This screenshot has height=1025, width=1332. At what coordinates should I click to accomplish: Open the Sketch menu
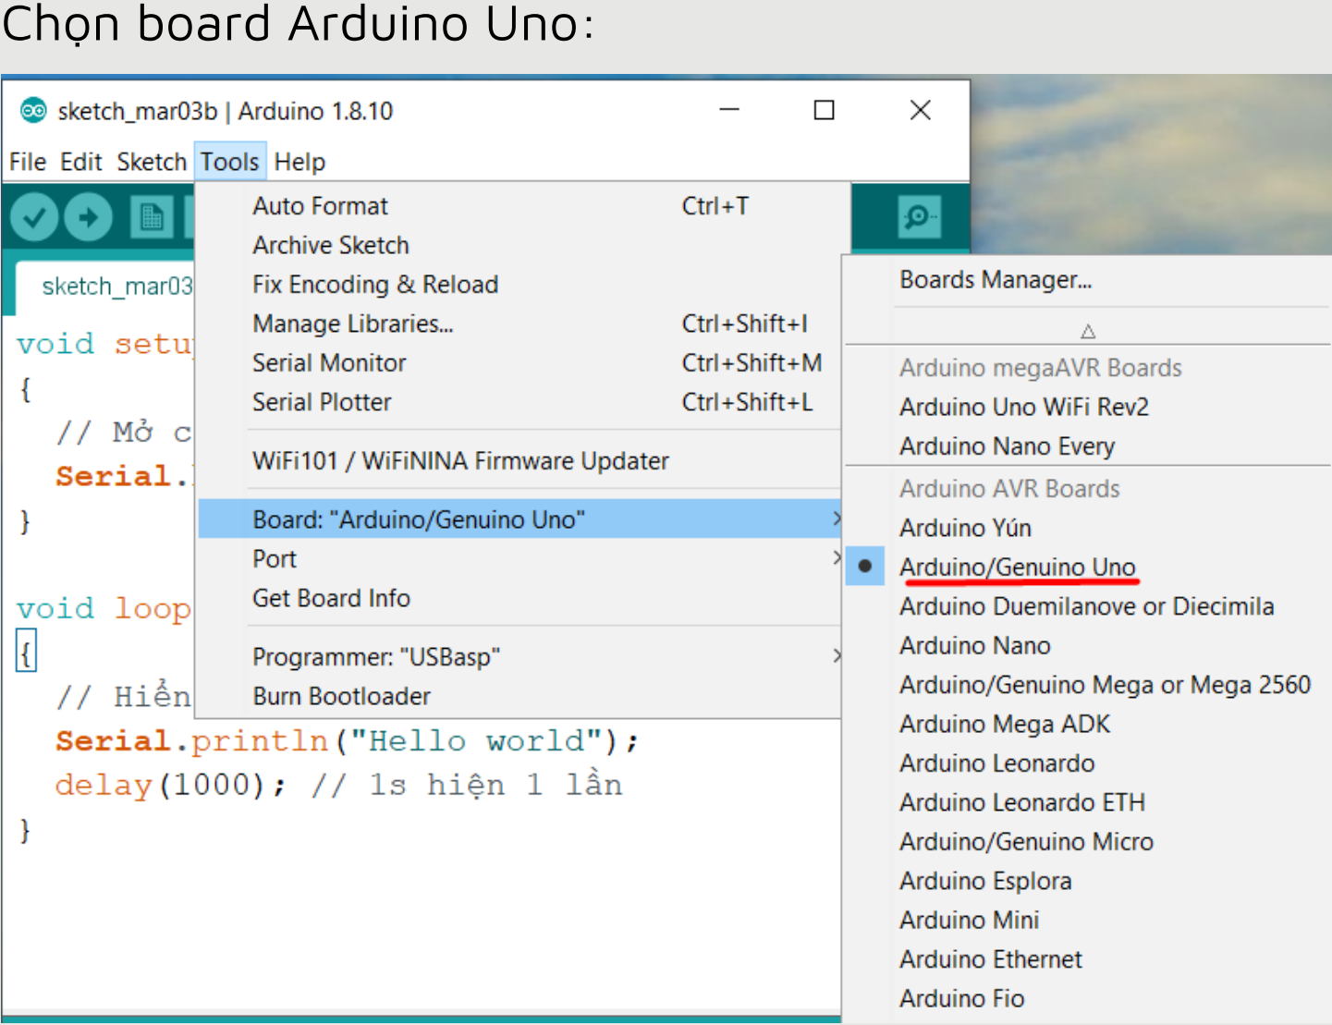pos(152,162)
